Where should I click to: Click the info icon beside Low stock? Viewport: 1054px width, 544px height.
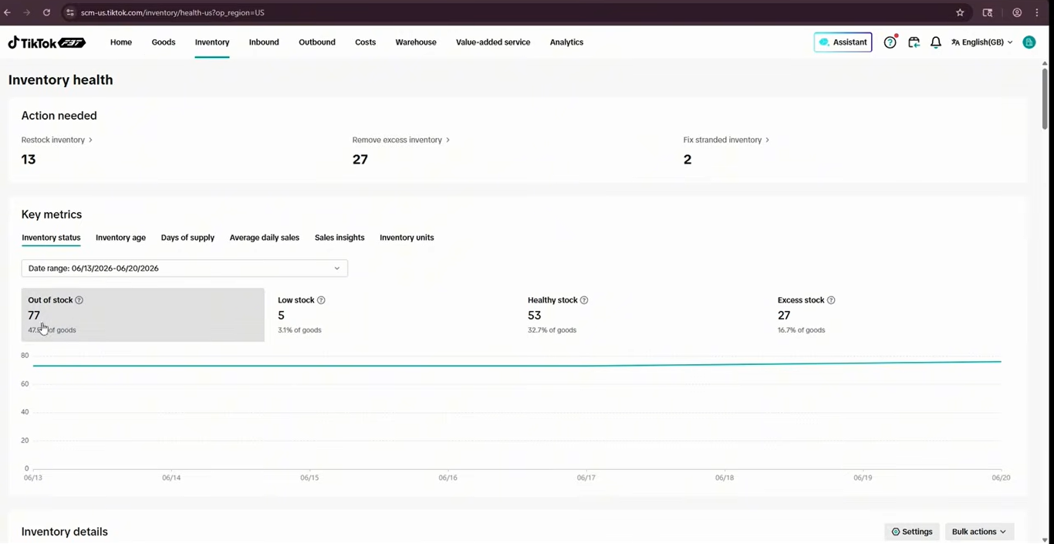click(x=321, y=300)
